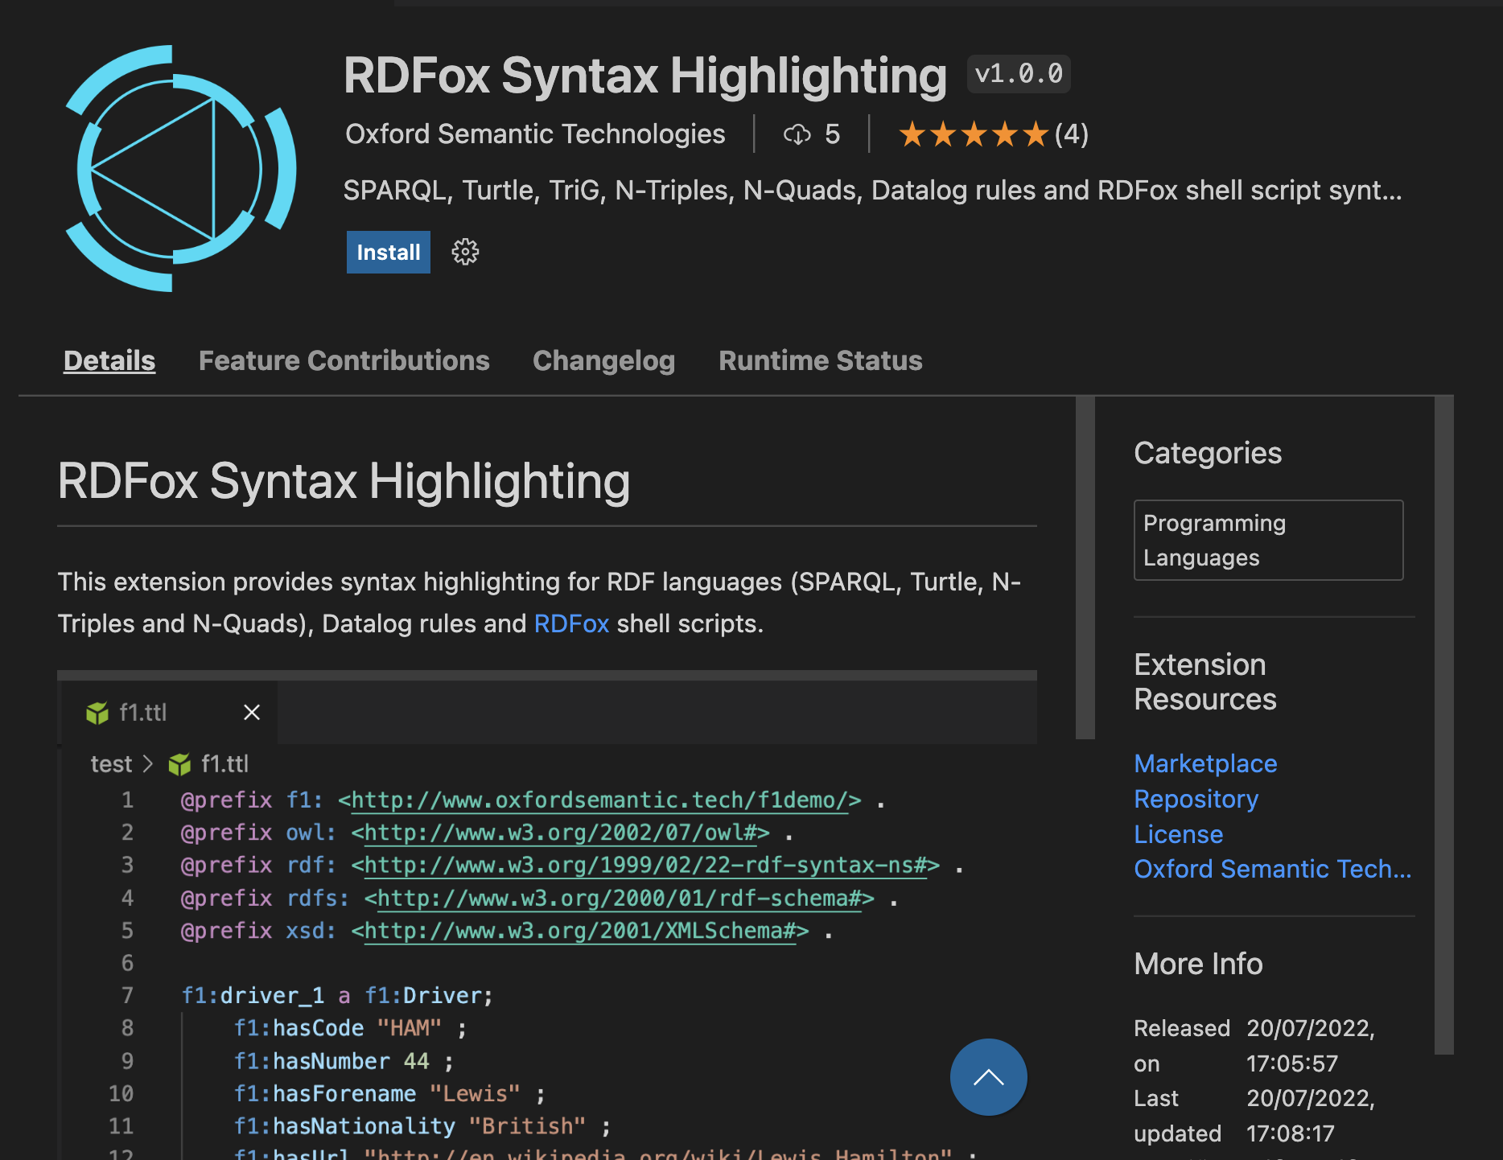The width and height of the screenshot is (1503, 1160).
Task: Follow the RDFox link in the description
Action: 571,623
